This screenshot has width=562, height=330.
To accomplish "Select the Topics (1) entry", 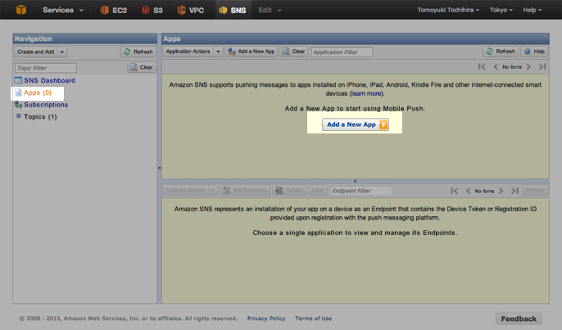I will [x=40, y=117].
